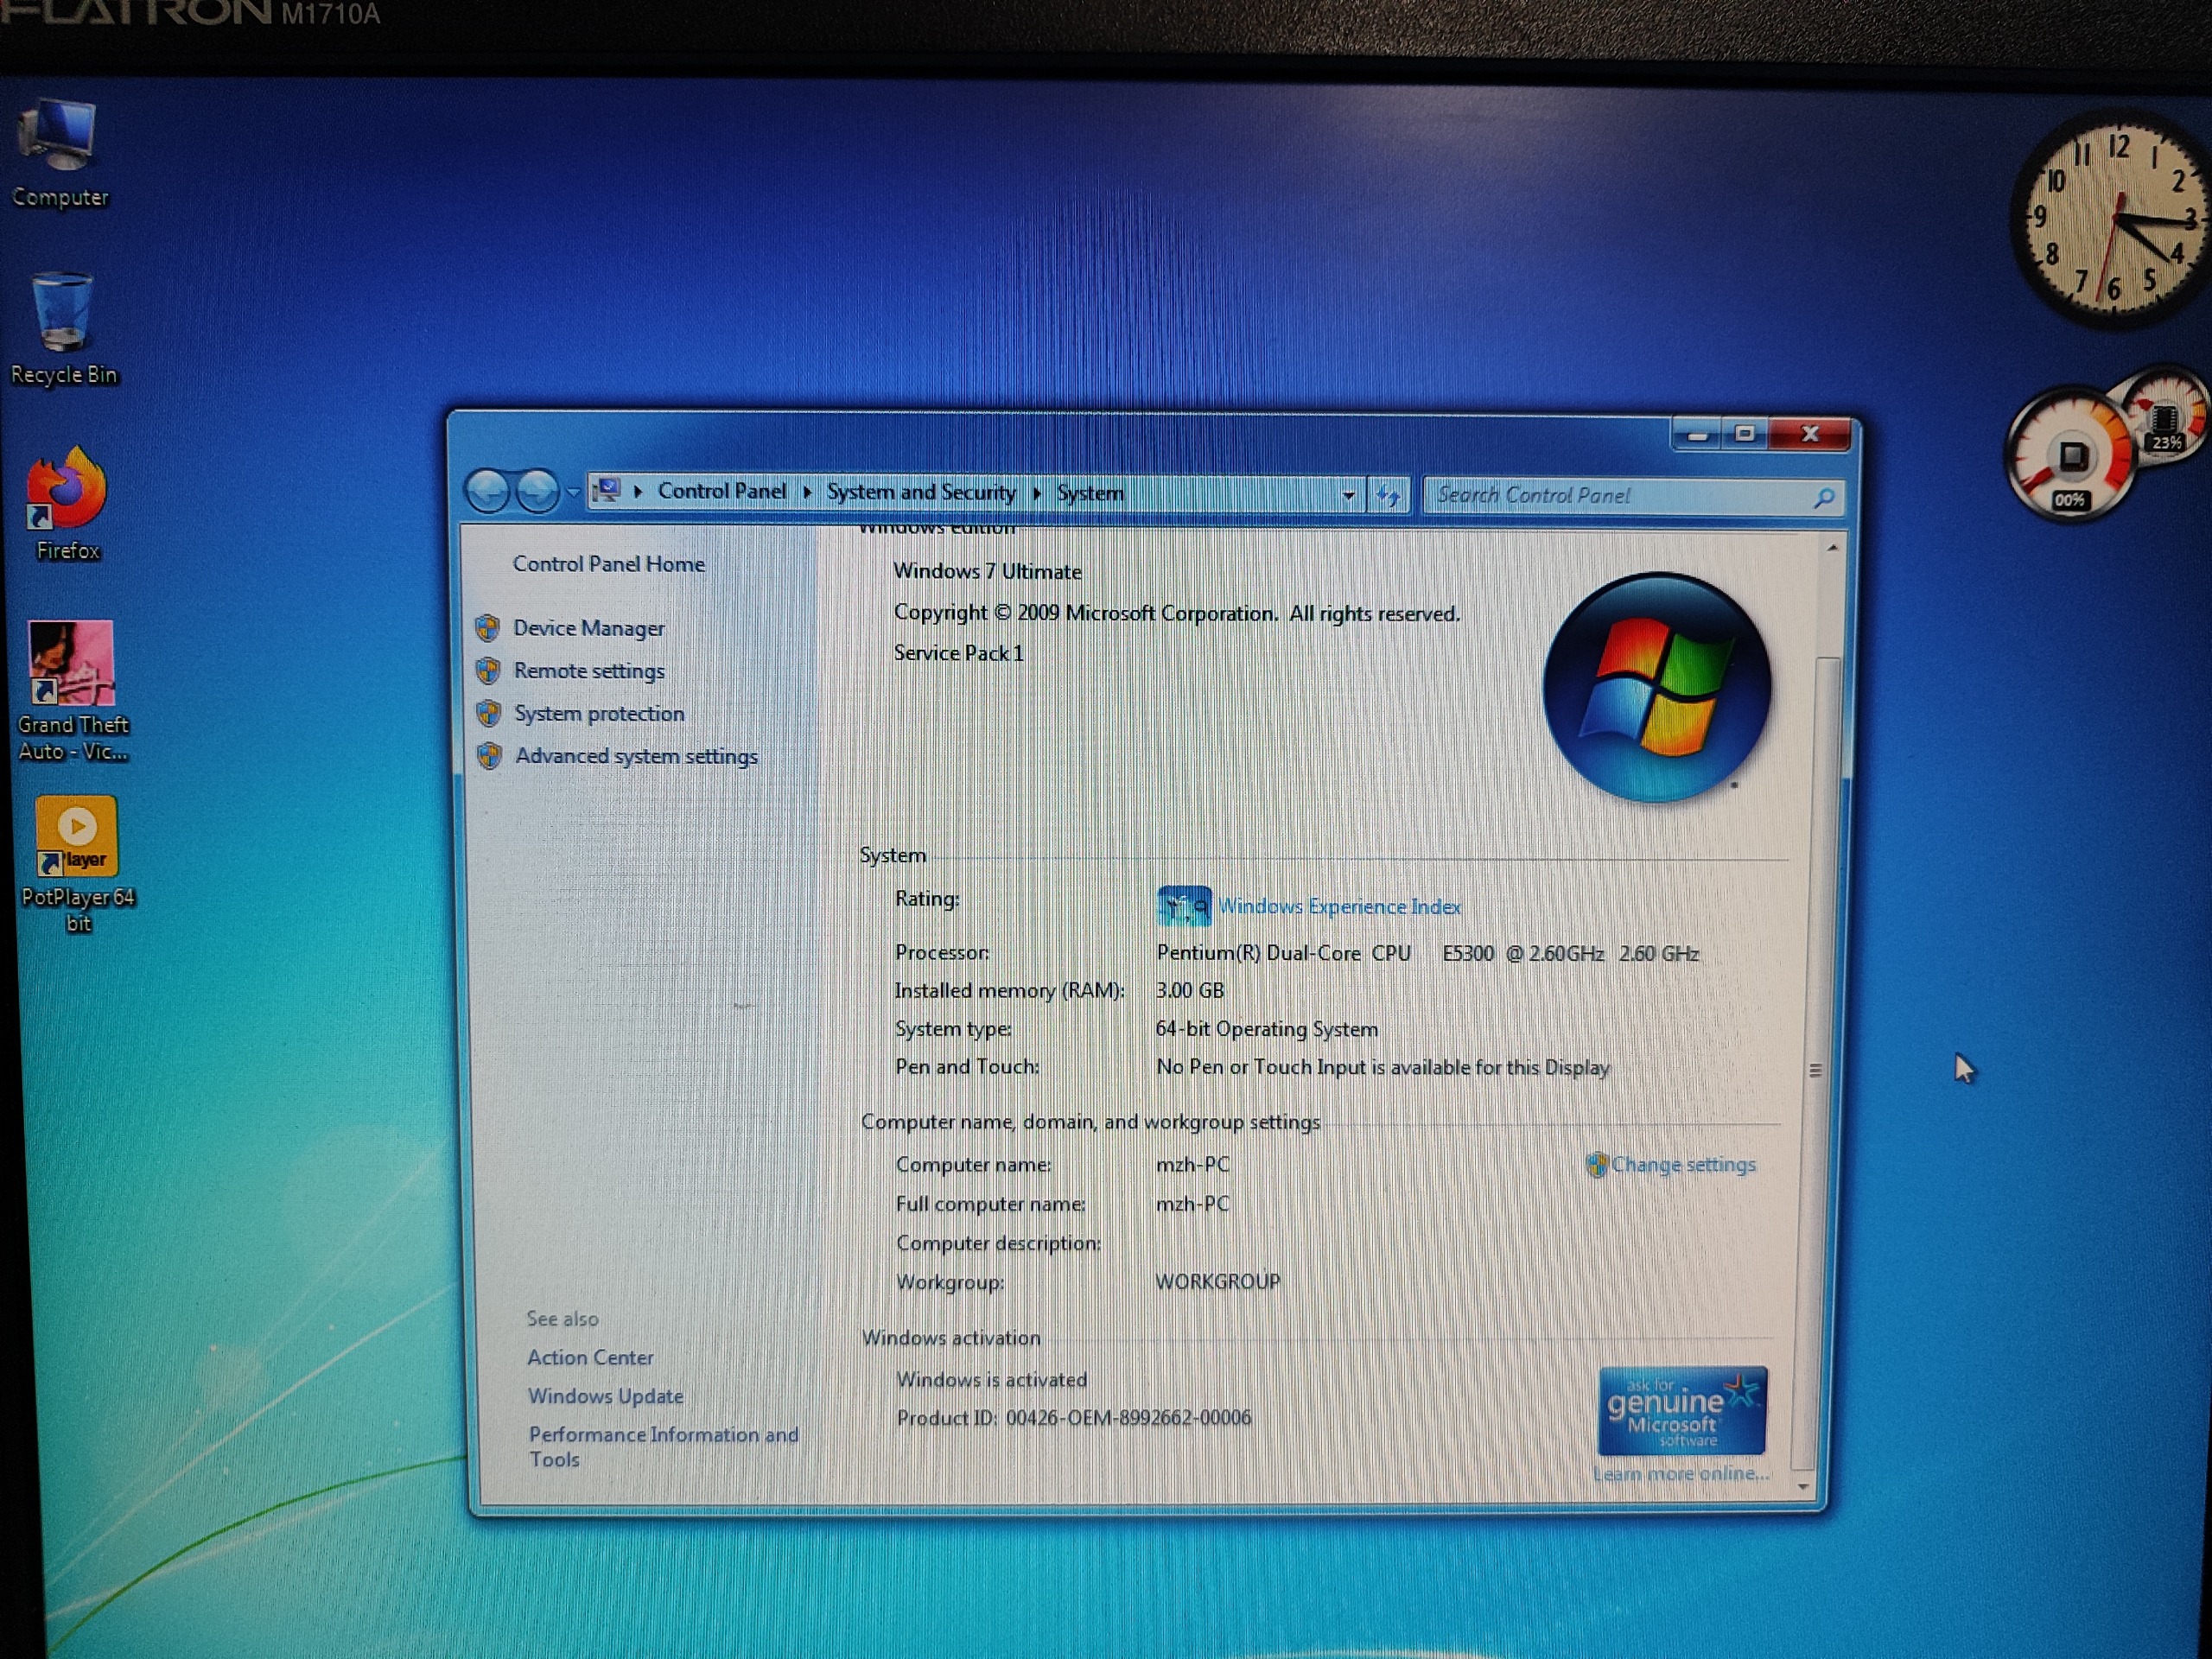Click shield icon beside Advanced system settings
The image size is (2212, 1659).
pyautogui.click(x=490, y=756)
